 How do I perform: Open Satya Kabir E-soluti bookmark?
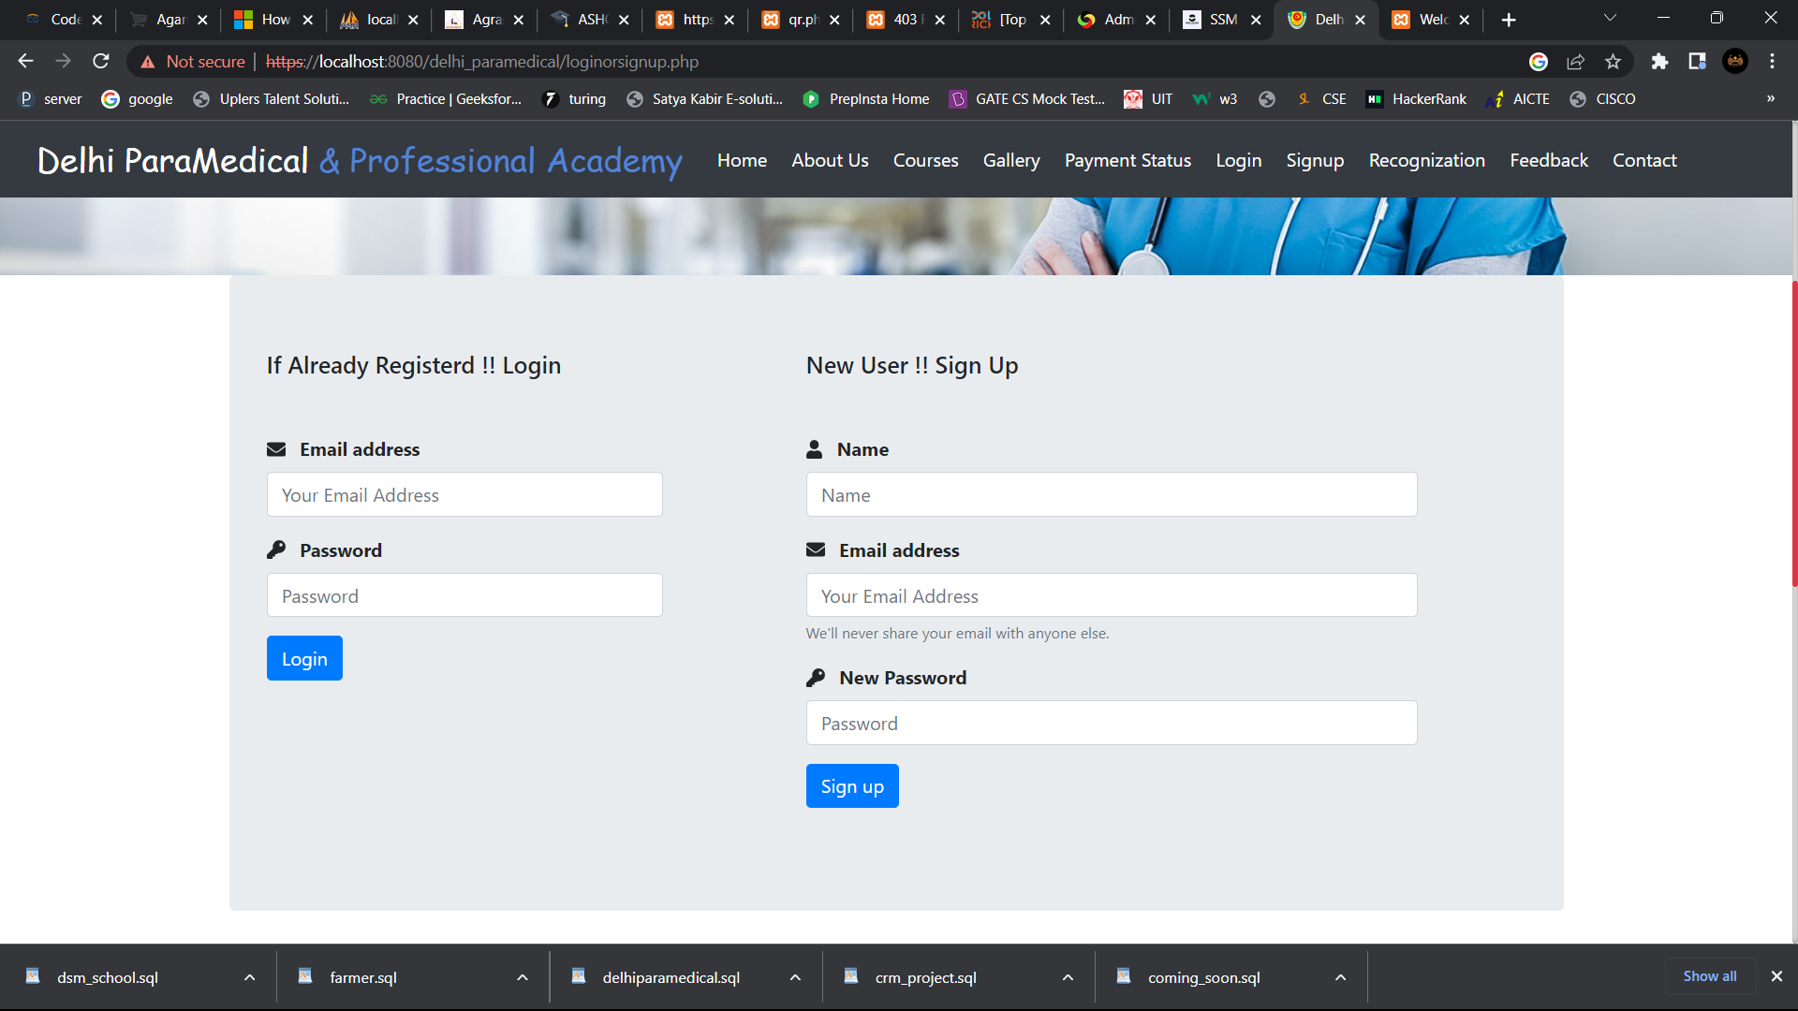pyautogui.click(x=705, y=99)
